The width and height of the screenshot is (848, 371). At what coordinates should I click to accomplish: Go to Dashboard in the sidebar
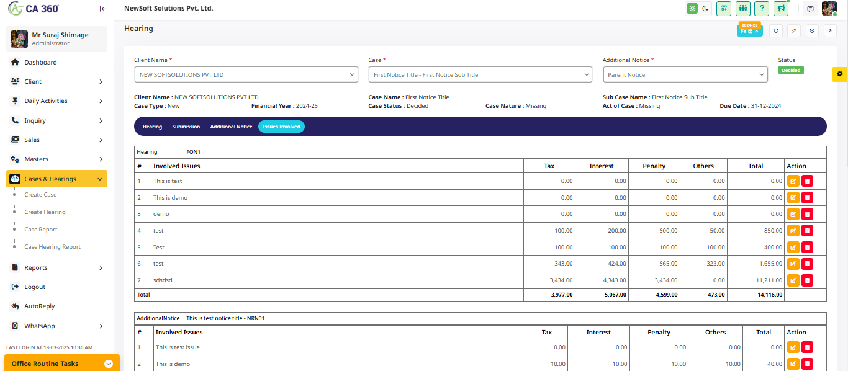pyautogui.click(x=57, y=62)
